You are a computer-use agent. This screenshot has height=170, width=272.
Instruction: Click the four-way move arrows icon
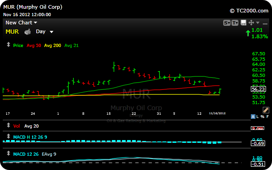251,23
